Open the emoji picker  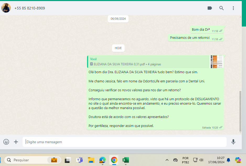pos(6,142)
